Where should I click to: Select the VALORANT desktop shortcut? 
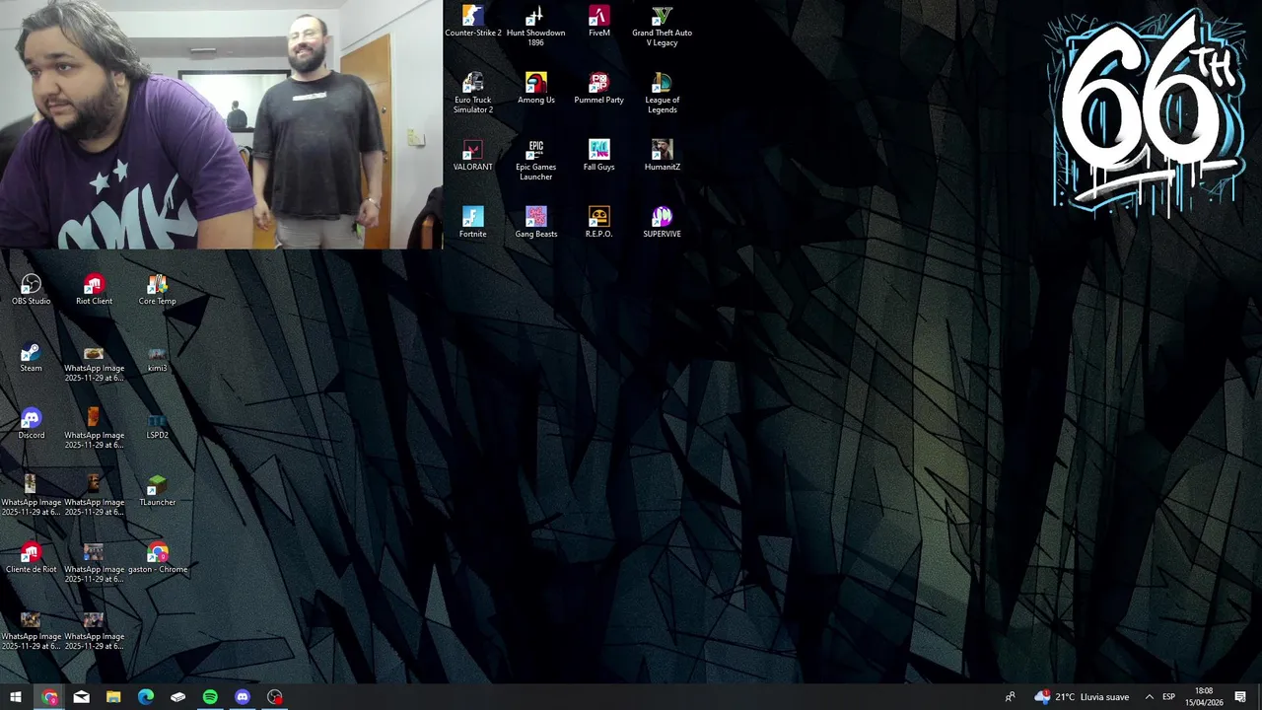[473, 156]
